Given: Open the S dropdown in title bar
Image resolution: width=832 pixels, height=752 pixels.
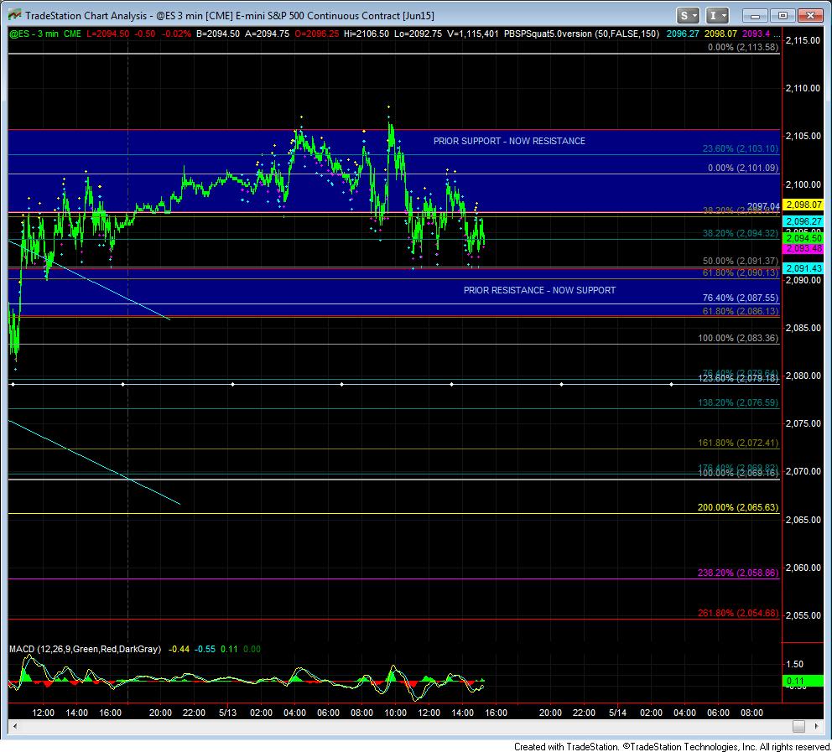Looking at the screenshot, I should (x=688, y=15).
